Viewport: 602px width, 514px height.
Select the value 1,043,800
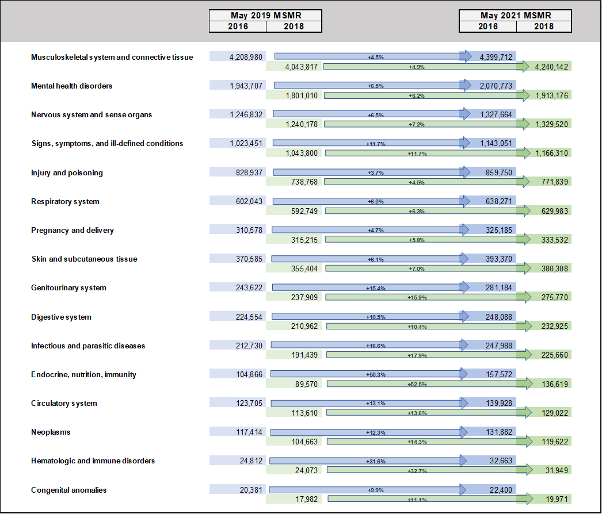click(302, 153)
